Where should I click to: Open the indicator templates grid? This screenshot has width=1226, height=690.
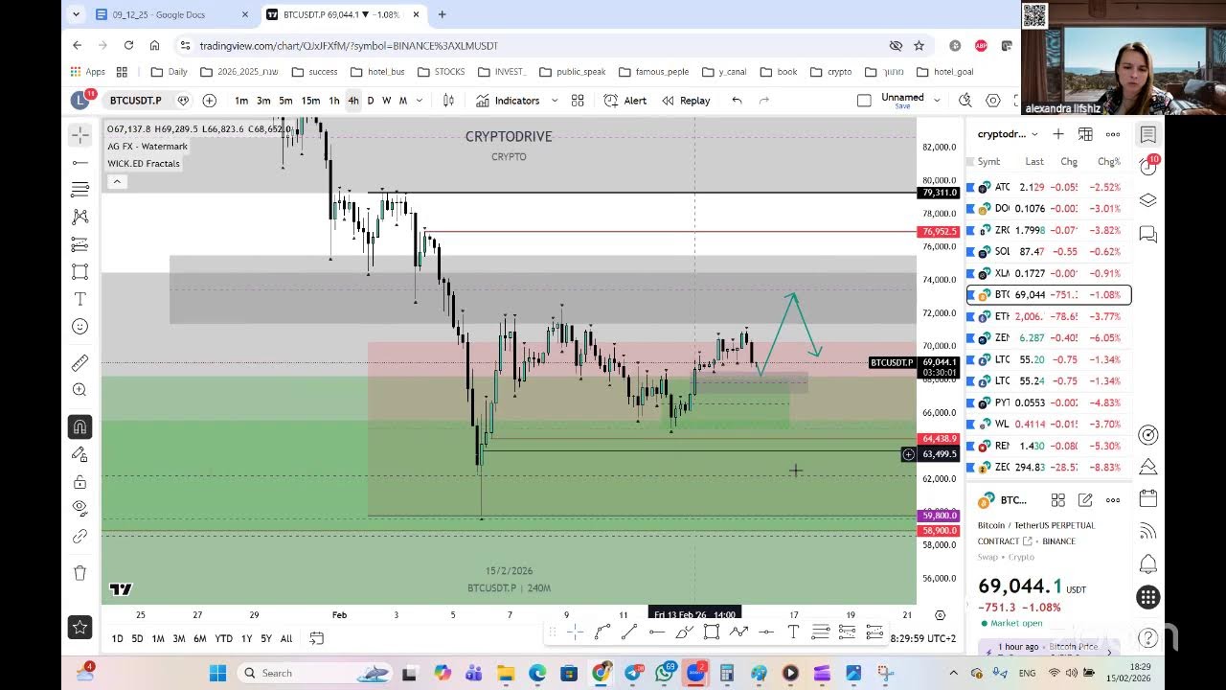point(578,101)
